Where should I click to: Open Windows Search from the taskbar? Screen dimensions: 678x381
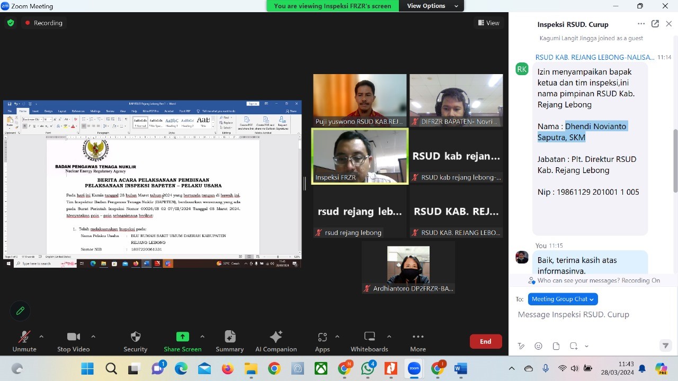point(111,368)
